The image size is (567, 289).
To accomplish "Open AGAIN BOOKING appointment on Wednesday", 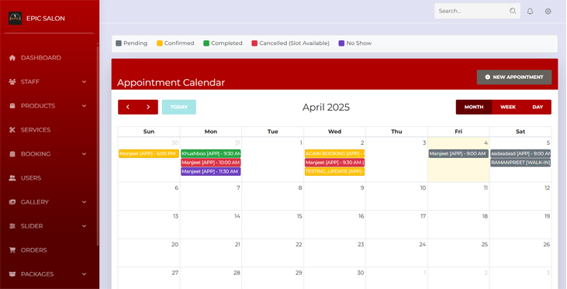I will click(334, 154).
